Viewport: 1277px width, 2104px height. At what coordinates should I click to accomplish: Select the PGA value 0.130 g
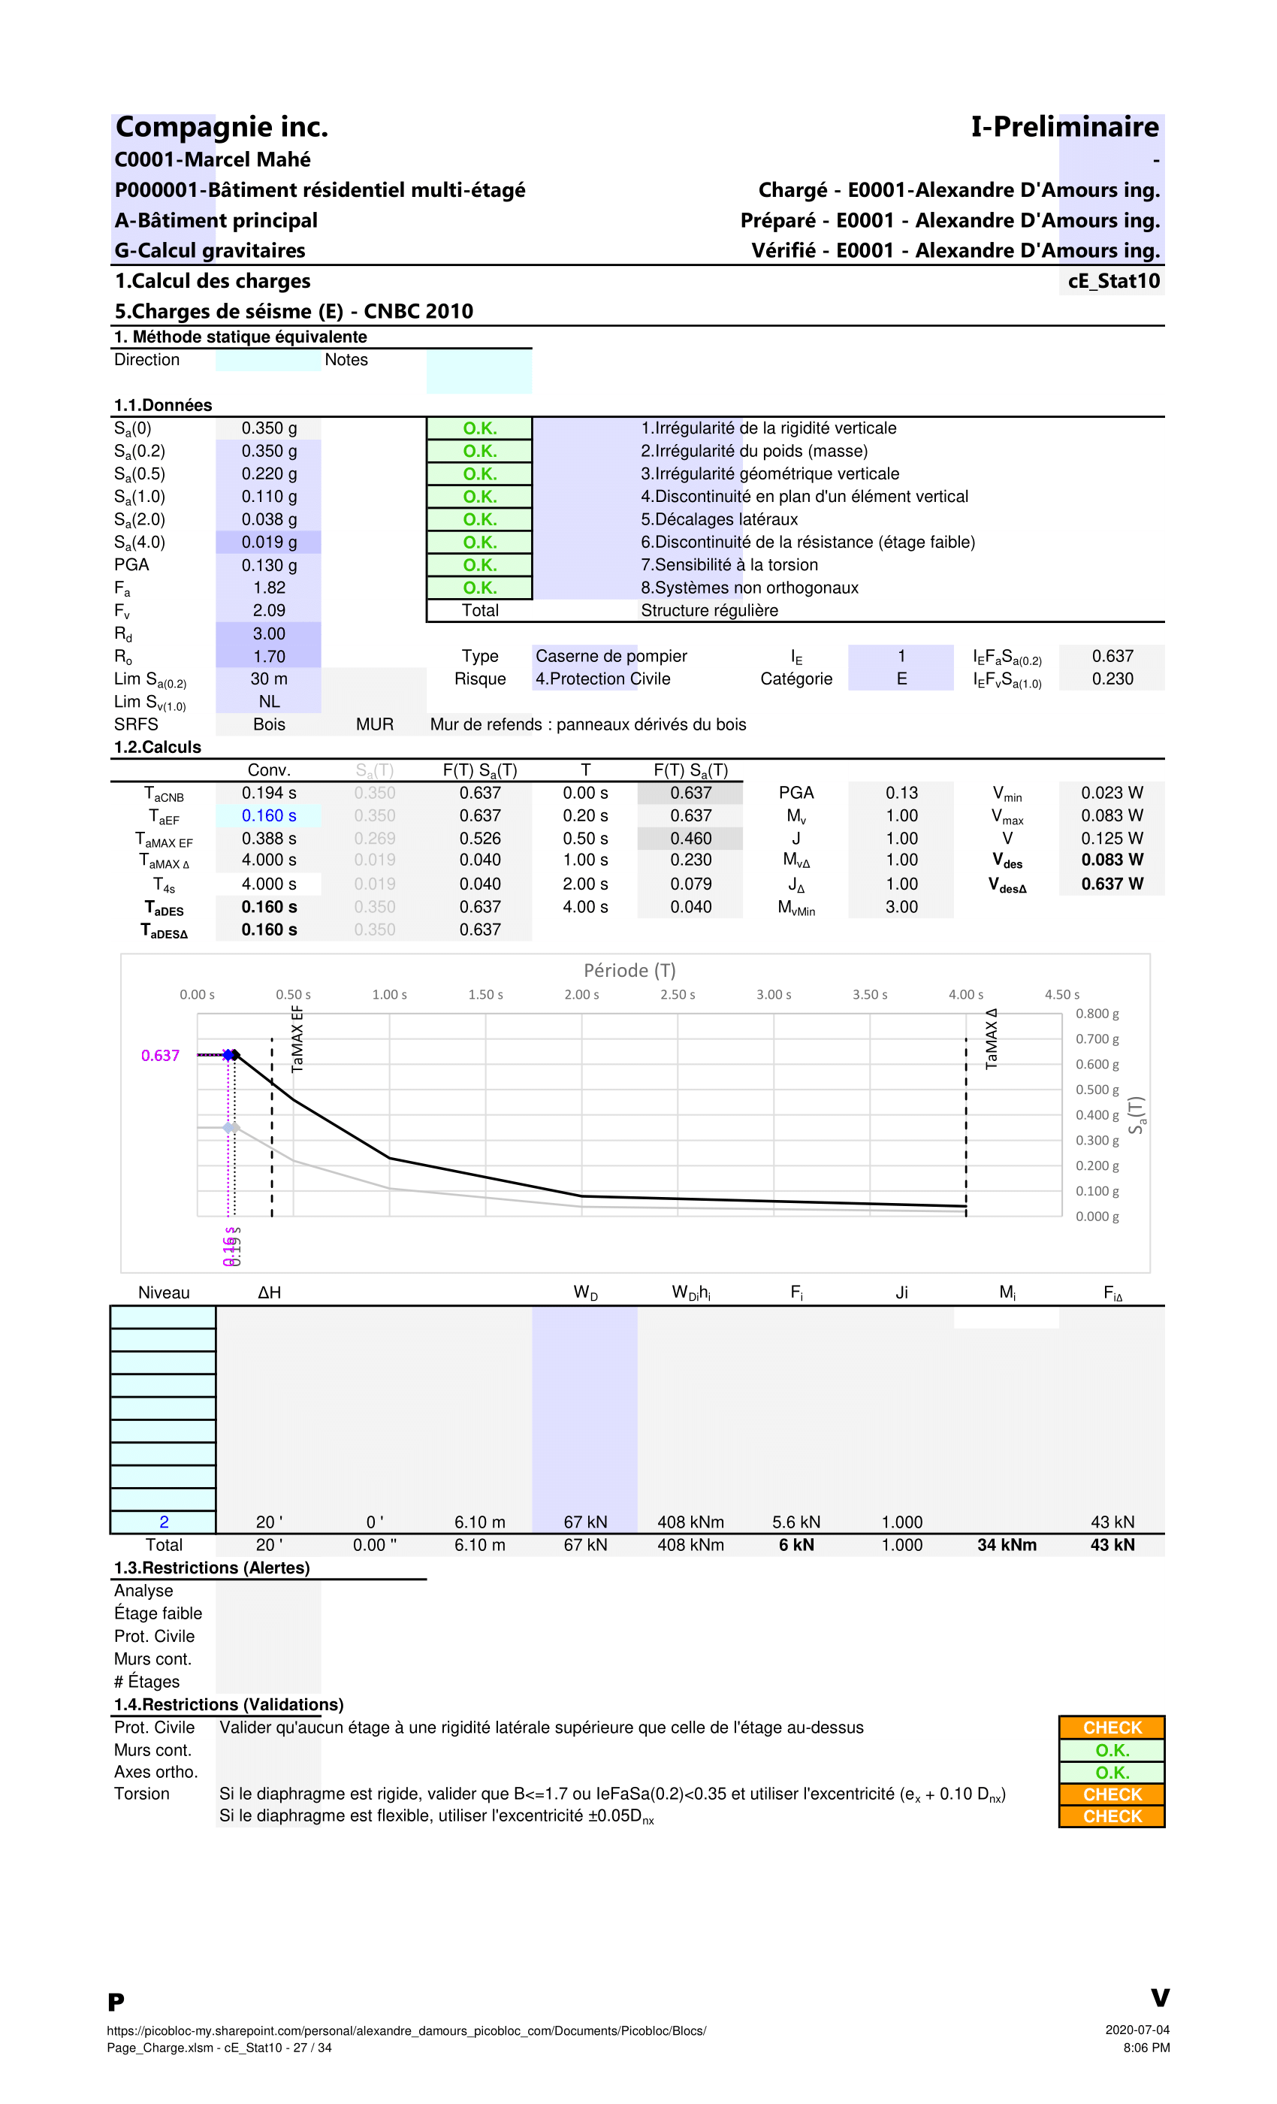[x=268, y=565]
